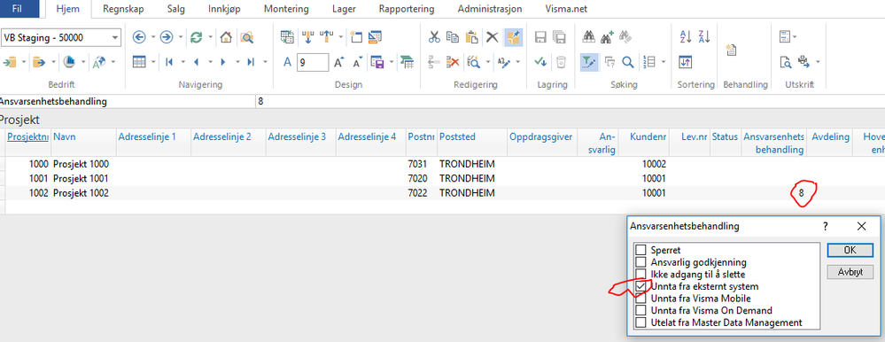Sort descending Z to A
885x342 pixels.
tap(704, 37)
